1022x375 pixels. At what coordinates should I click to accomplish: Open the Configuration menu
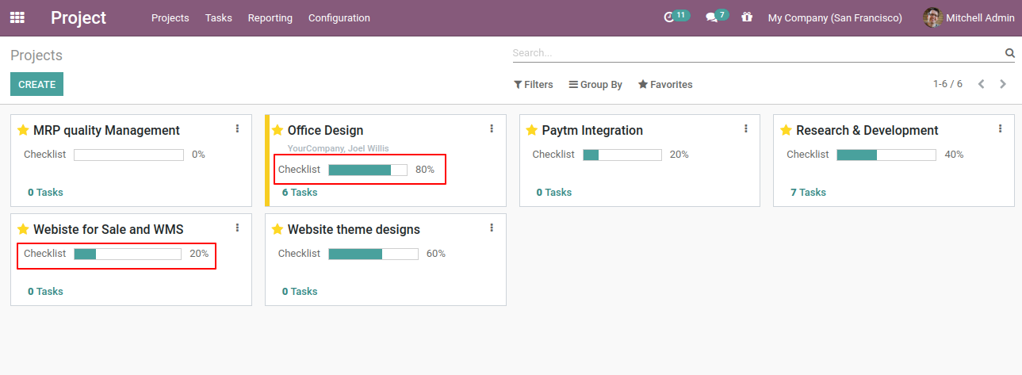[339, 17]
